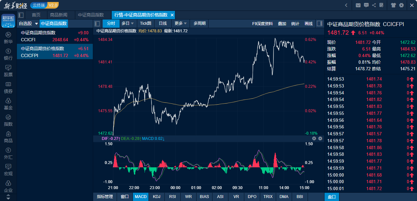Click the share icon in title bar
Viewport: 417px width, 201px height.
pos(374,5)
